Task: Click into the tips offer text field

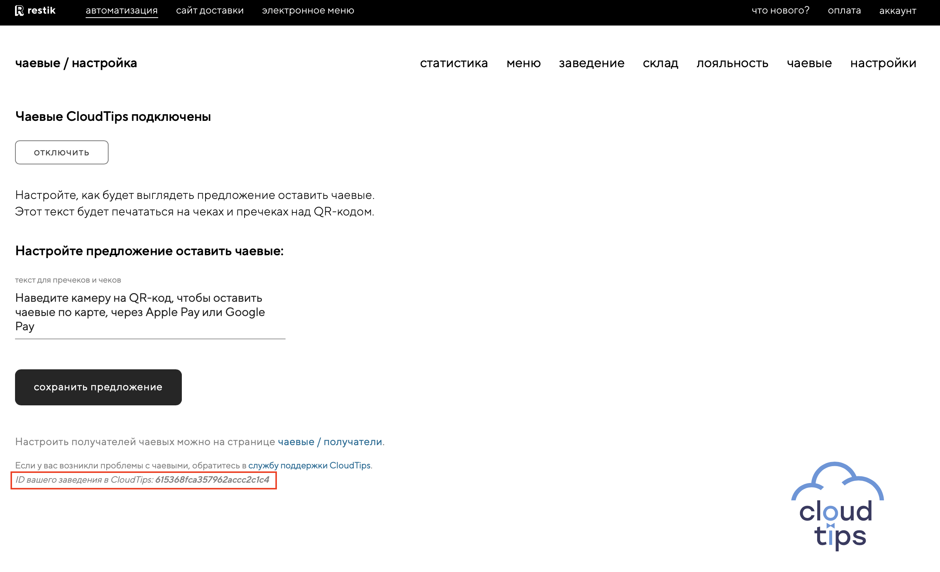Action: coord(150,312)
